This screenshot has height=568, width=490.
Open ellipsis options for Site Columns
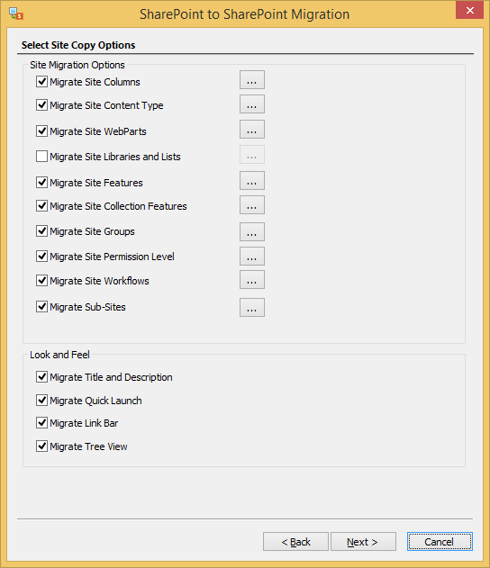(252, 80)
